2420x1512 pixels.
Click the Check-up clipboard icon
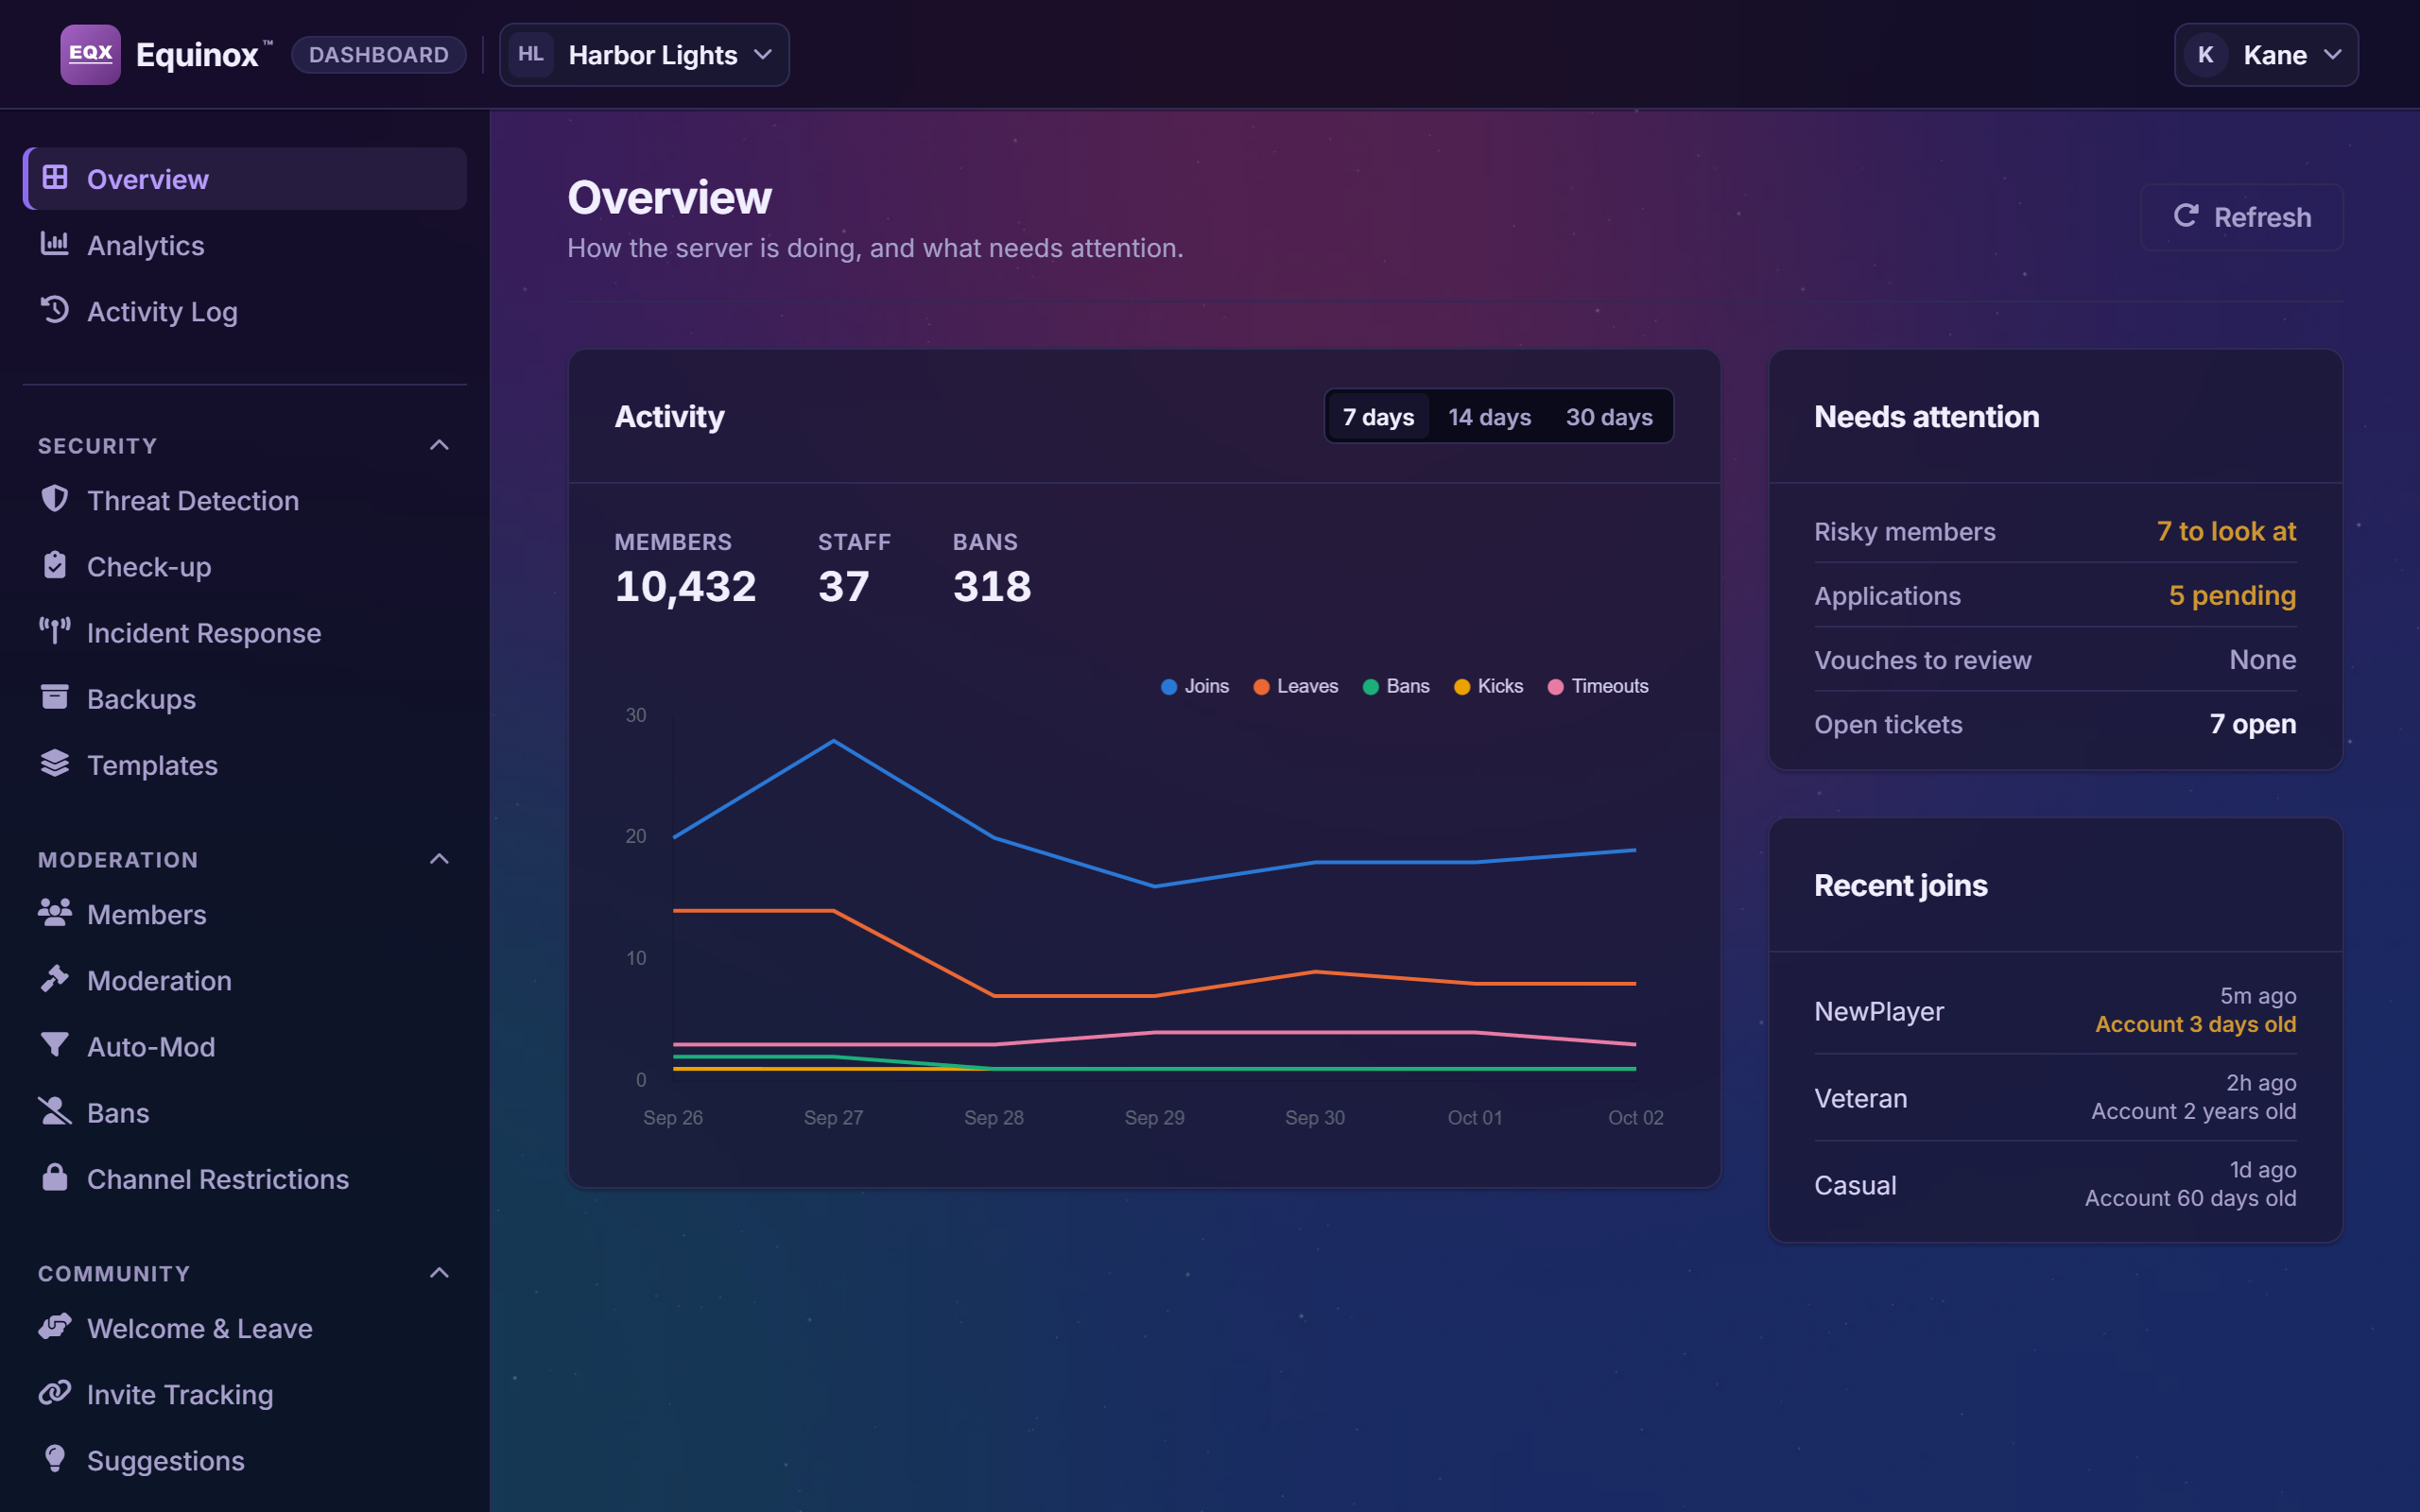(x=55, y=565)
